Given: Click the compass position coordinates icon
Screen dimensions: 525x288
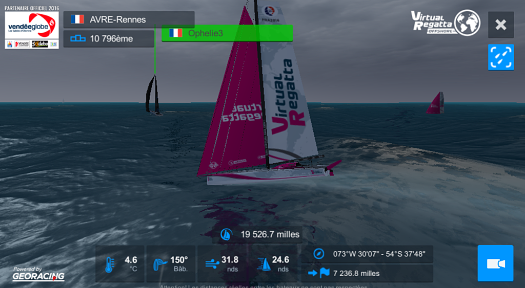Looking at the screenshot, I should pos(319,254).
